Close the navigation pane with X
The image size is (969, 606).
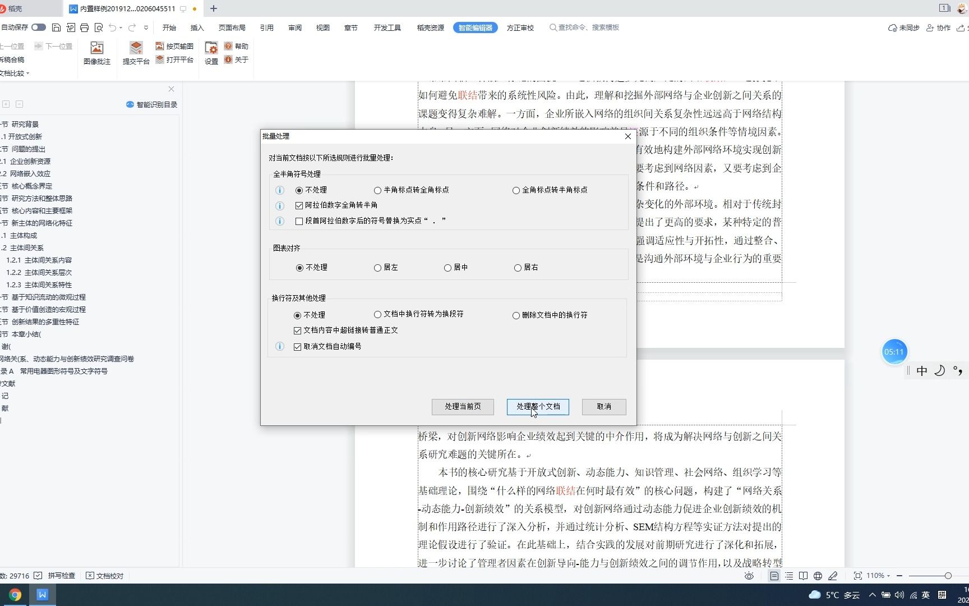click(x=171, y=89)
